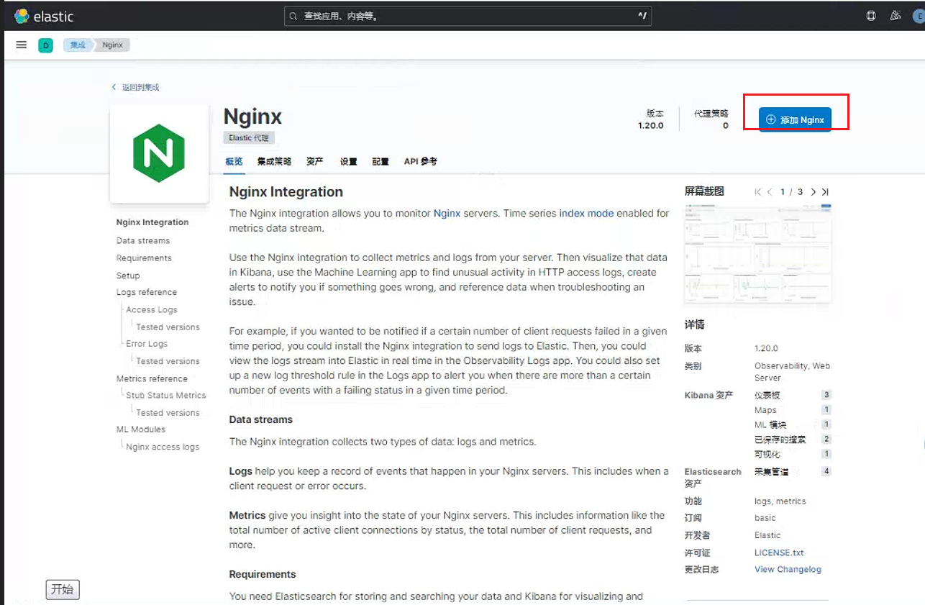Open the API 参考 tab

pos(420,161)
